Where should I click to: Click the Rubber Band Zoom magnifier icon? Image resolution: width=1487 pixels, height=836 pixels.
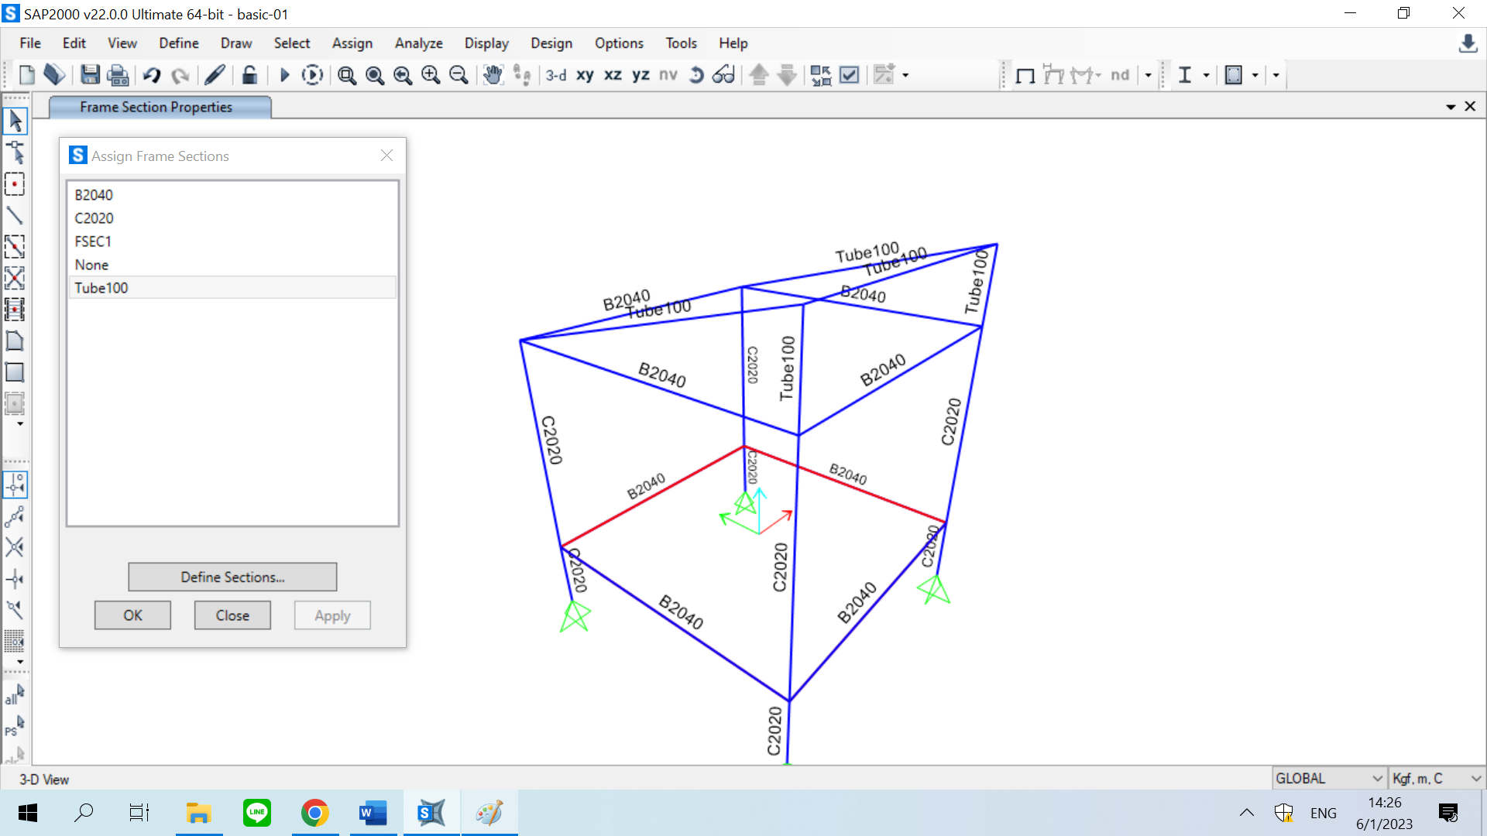346,75
